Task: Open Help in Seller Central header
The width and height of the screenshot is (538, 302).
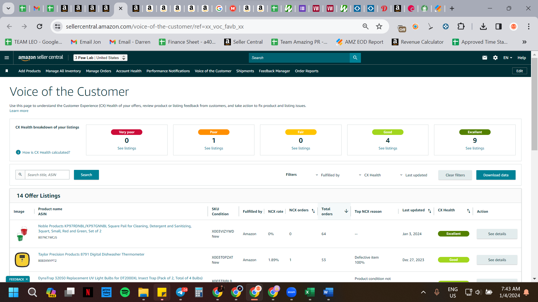Action: click(x=521, y=58)
